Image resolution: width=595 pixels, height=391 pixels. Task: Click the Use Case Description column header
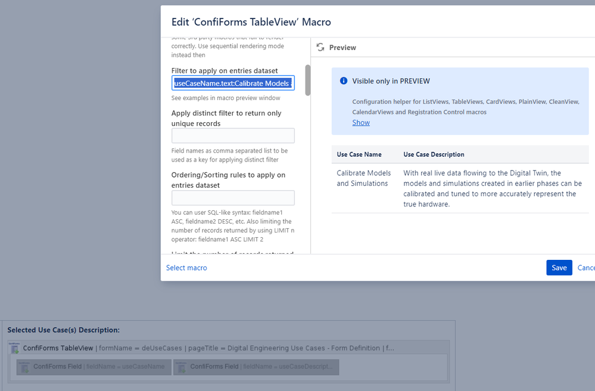point(434,154)
